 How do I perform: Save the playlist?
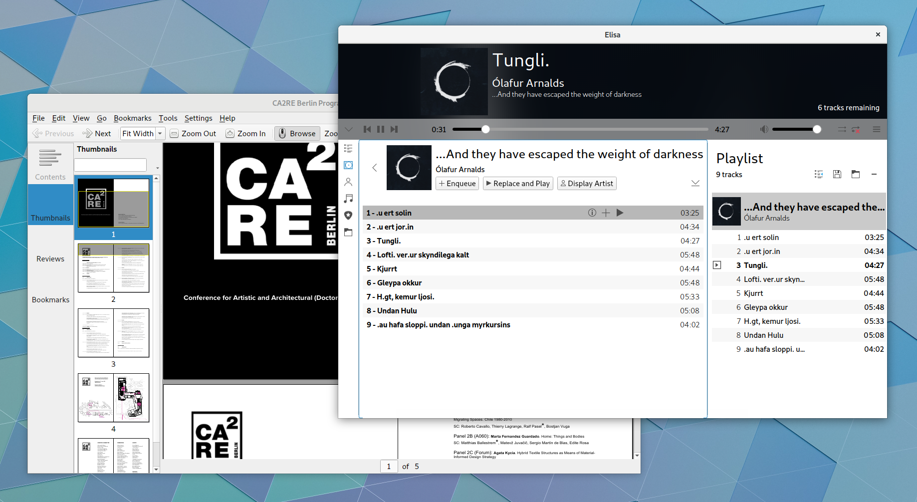click(x=837, y=174)
